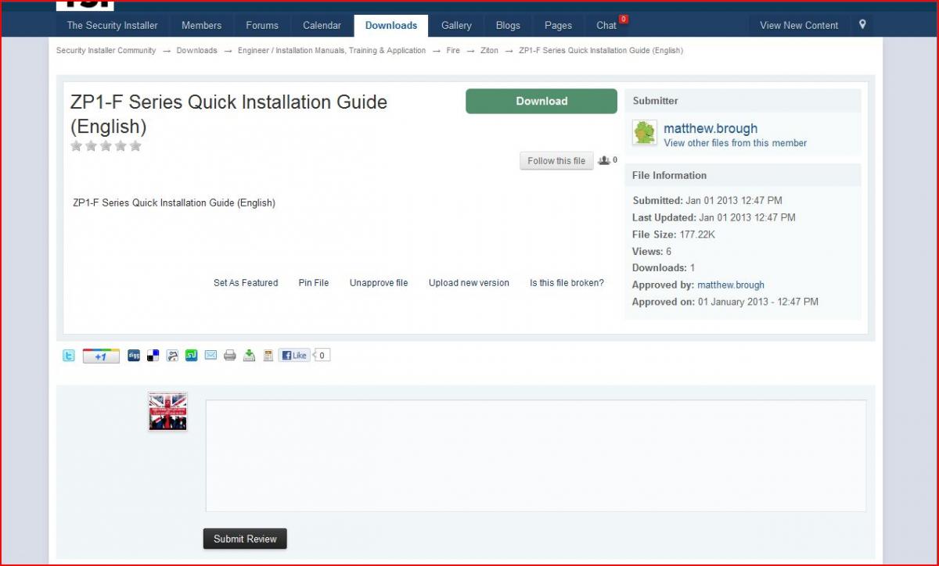Rate the file two stars
The height and width of the screenshot is (566, 939).
coord(91,145)
